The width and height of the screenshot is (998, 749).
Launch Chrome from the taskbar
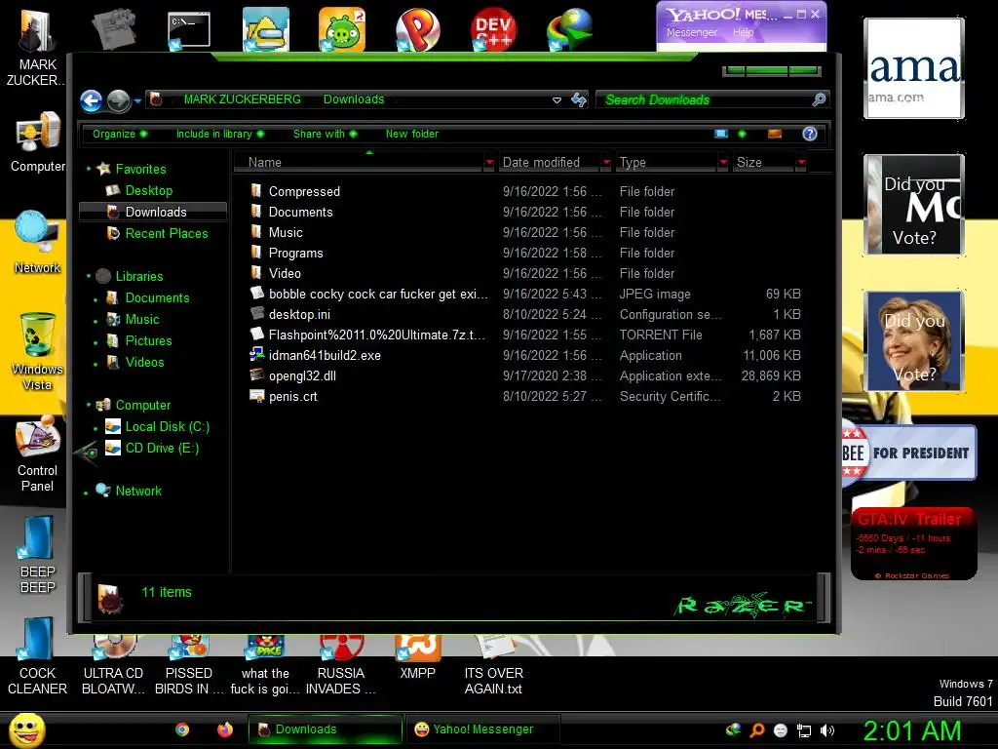[x=182, y=729]
